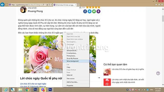This screenshot has width=164, height=92.
Task: Open the second Photoshop icon after Viber
Action: point(50,89)
